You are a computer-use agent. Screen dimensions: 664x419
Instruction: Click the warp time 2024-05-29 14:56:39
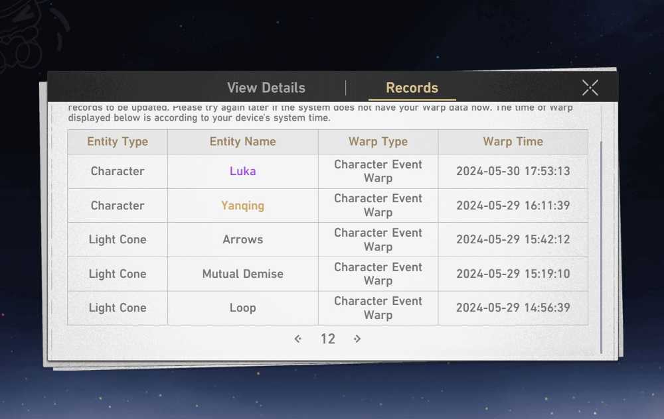click(513, 308)
